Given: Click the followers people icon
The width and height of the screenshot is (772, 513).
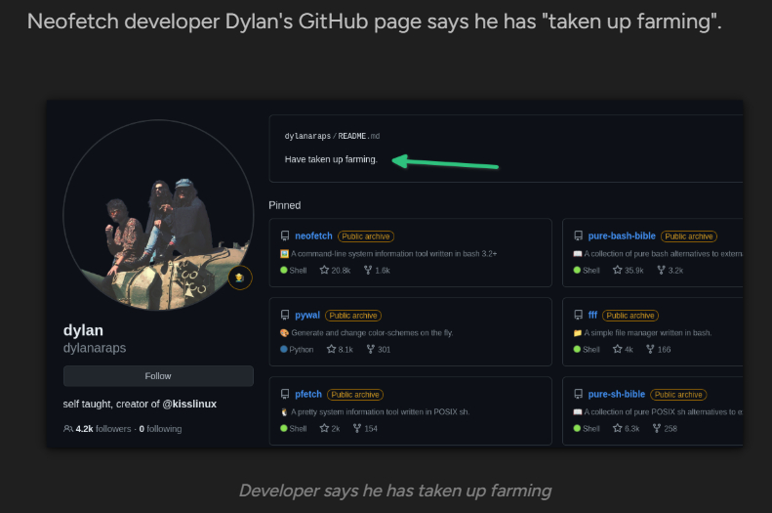Looking at the screenshot, I should [x=68, y=429].
